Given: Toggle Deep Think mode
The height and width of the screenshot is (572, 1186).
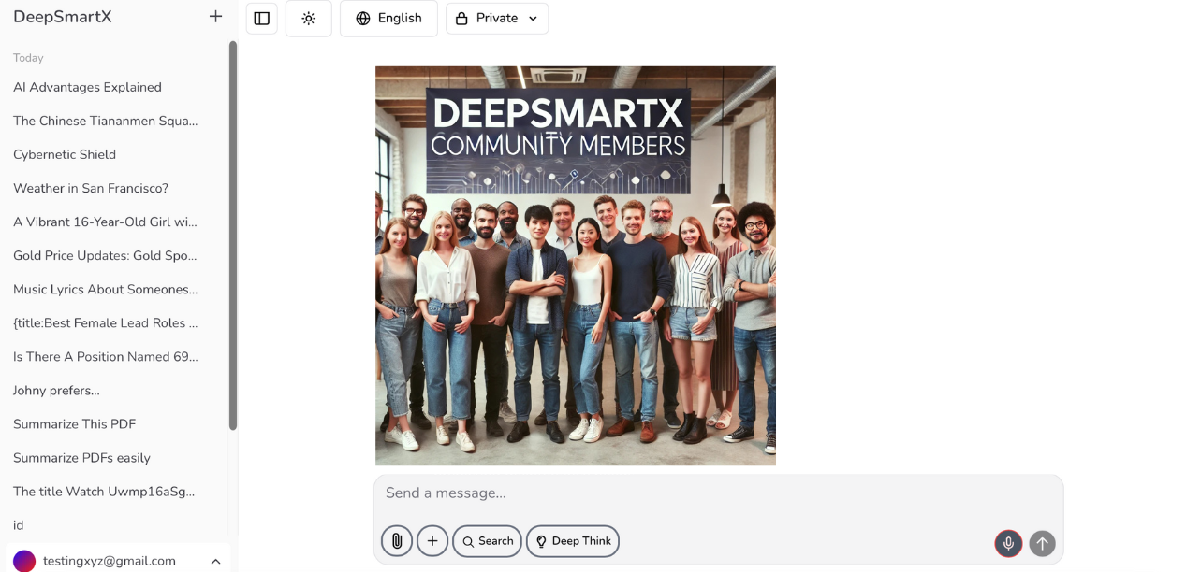Looking at the screenshot, I should (x=573, y=541).
